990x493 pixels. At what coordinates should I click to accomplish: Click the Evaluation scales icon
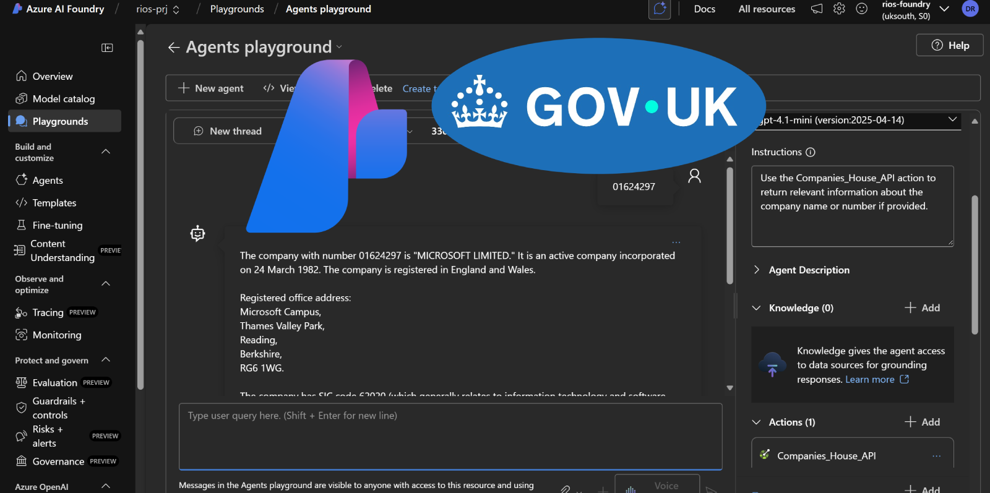click(22, 382)
